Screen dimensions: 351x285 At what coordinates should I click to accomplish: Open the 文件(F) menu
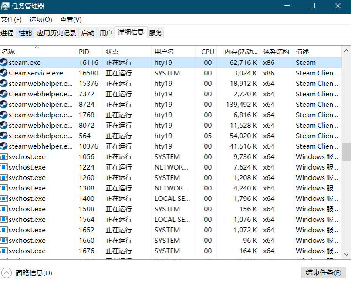coord(12,19)
